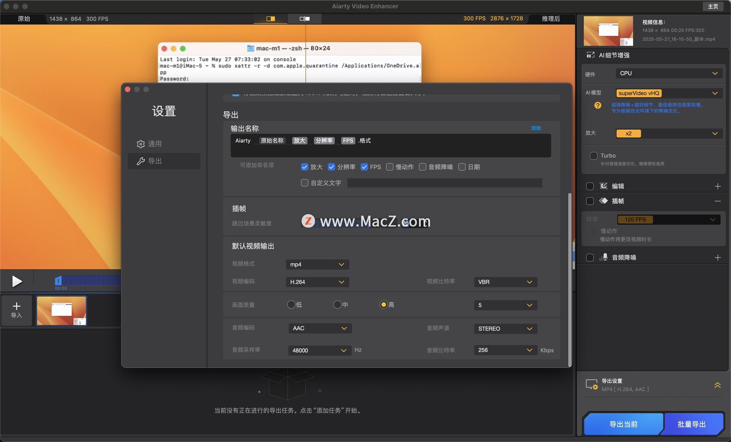Image resolution: width=731 pixels, height=442 pixels.
Task: Open the CPU hardware dropdown
Action: point(669,73)
